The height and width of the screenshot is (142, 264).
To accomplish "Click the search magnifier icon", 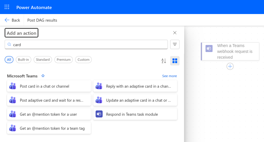I will 9,44.
